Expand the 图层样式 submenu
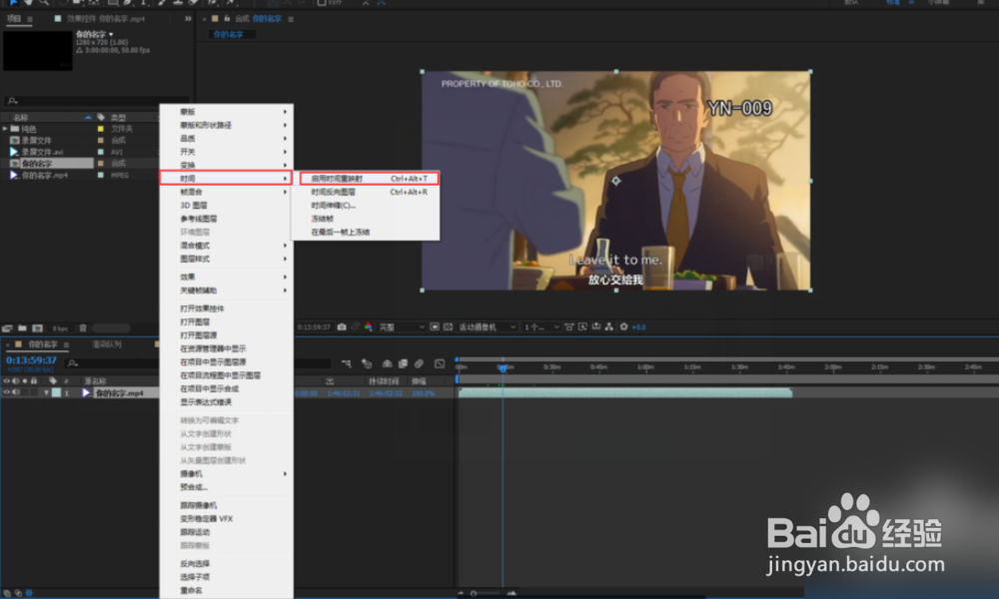Screen dimensions: 999x599 (x=227, y=259)
